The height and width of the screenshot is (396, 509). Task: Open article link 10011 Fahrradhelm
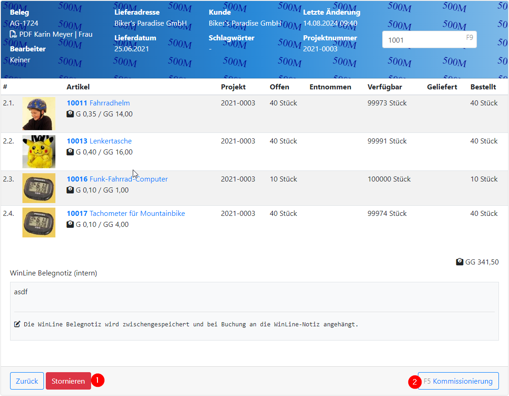pos(98,103)
